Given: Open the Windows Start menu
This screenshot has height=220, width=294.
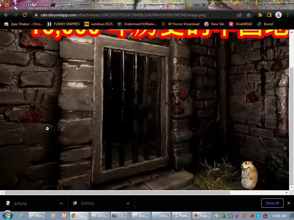Looking at the screenshot, I should coord(7,215).
